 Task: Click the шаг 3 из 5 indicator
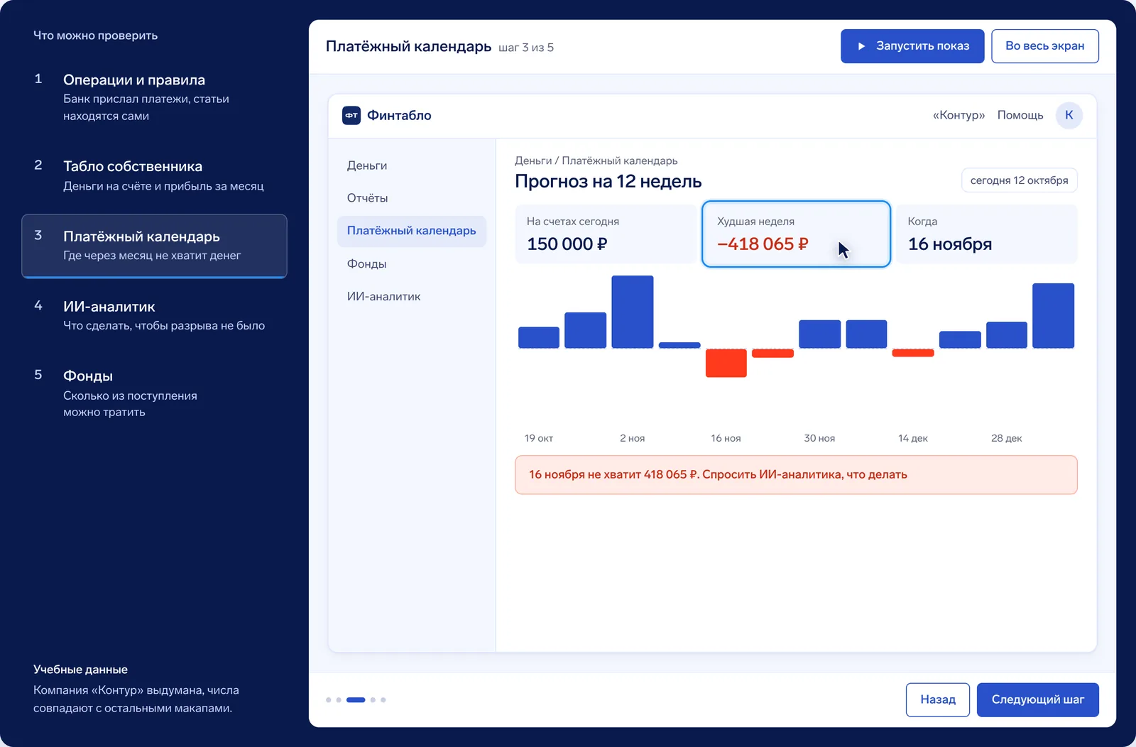point(526,48)
